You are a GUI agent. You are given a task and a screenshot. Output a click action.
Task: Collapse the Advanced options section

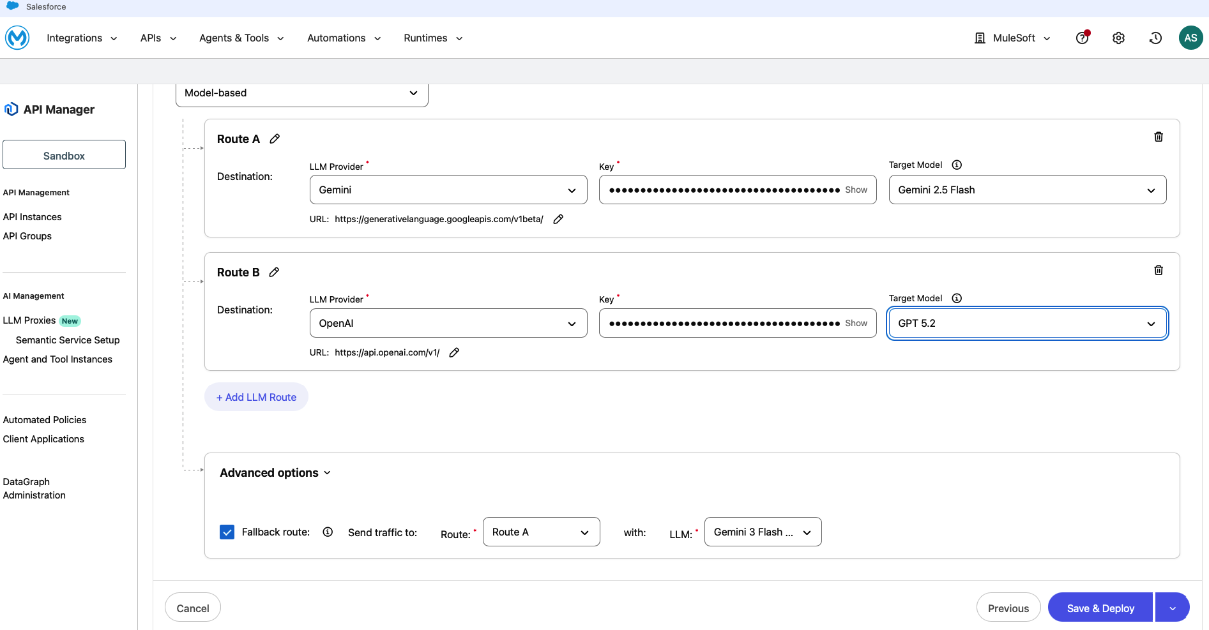pos(275,473)
